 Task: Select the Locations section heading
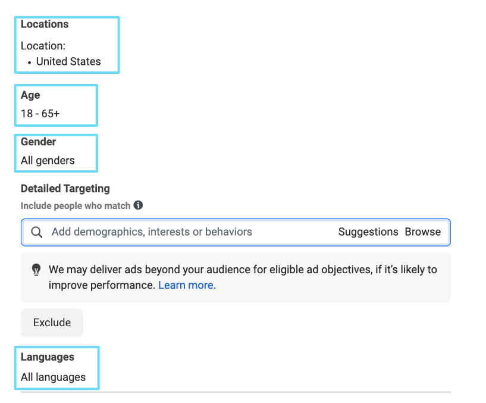pos(45,24)
